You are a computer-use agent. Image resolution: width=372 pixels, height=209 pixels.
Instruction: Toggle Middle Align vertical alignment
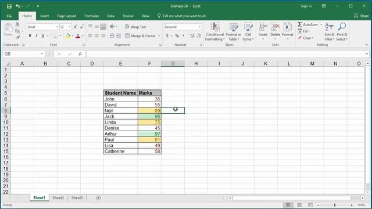[x=97, y=27]
